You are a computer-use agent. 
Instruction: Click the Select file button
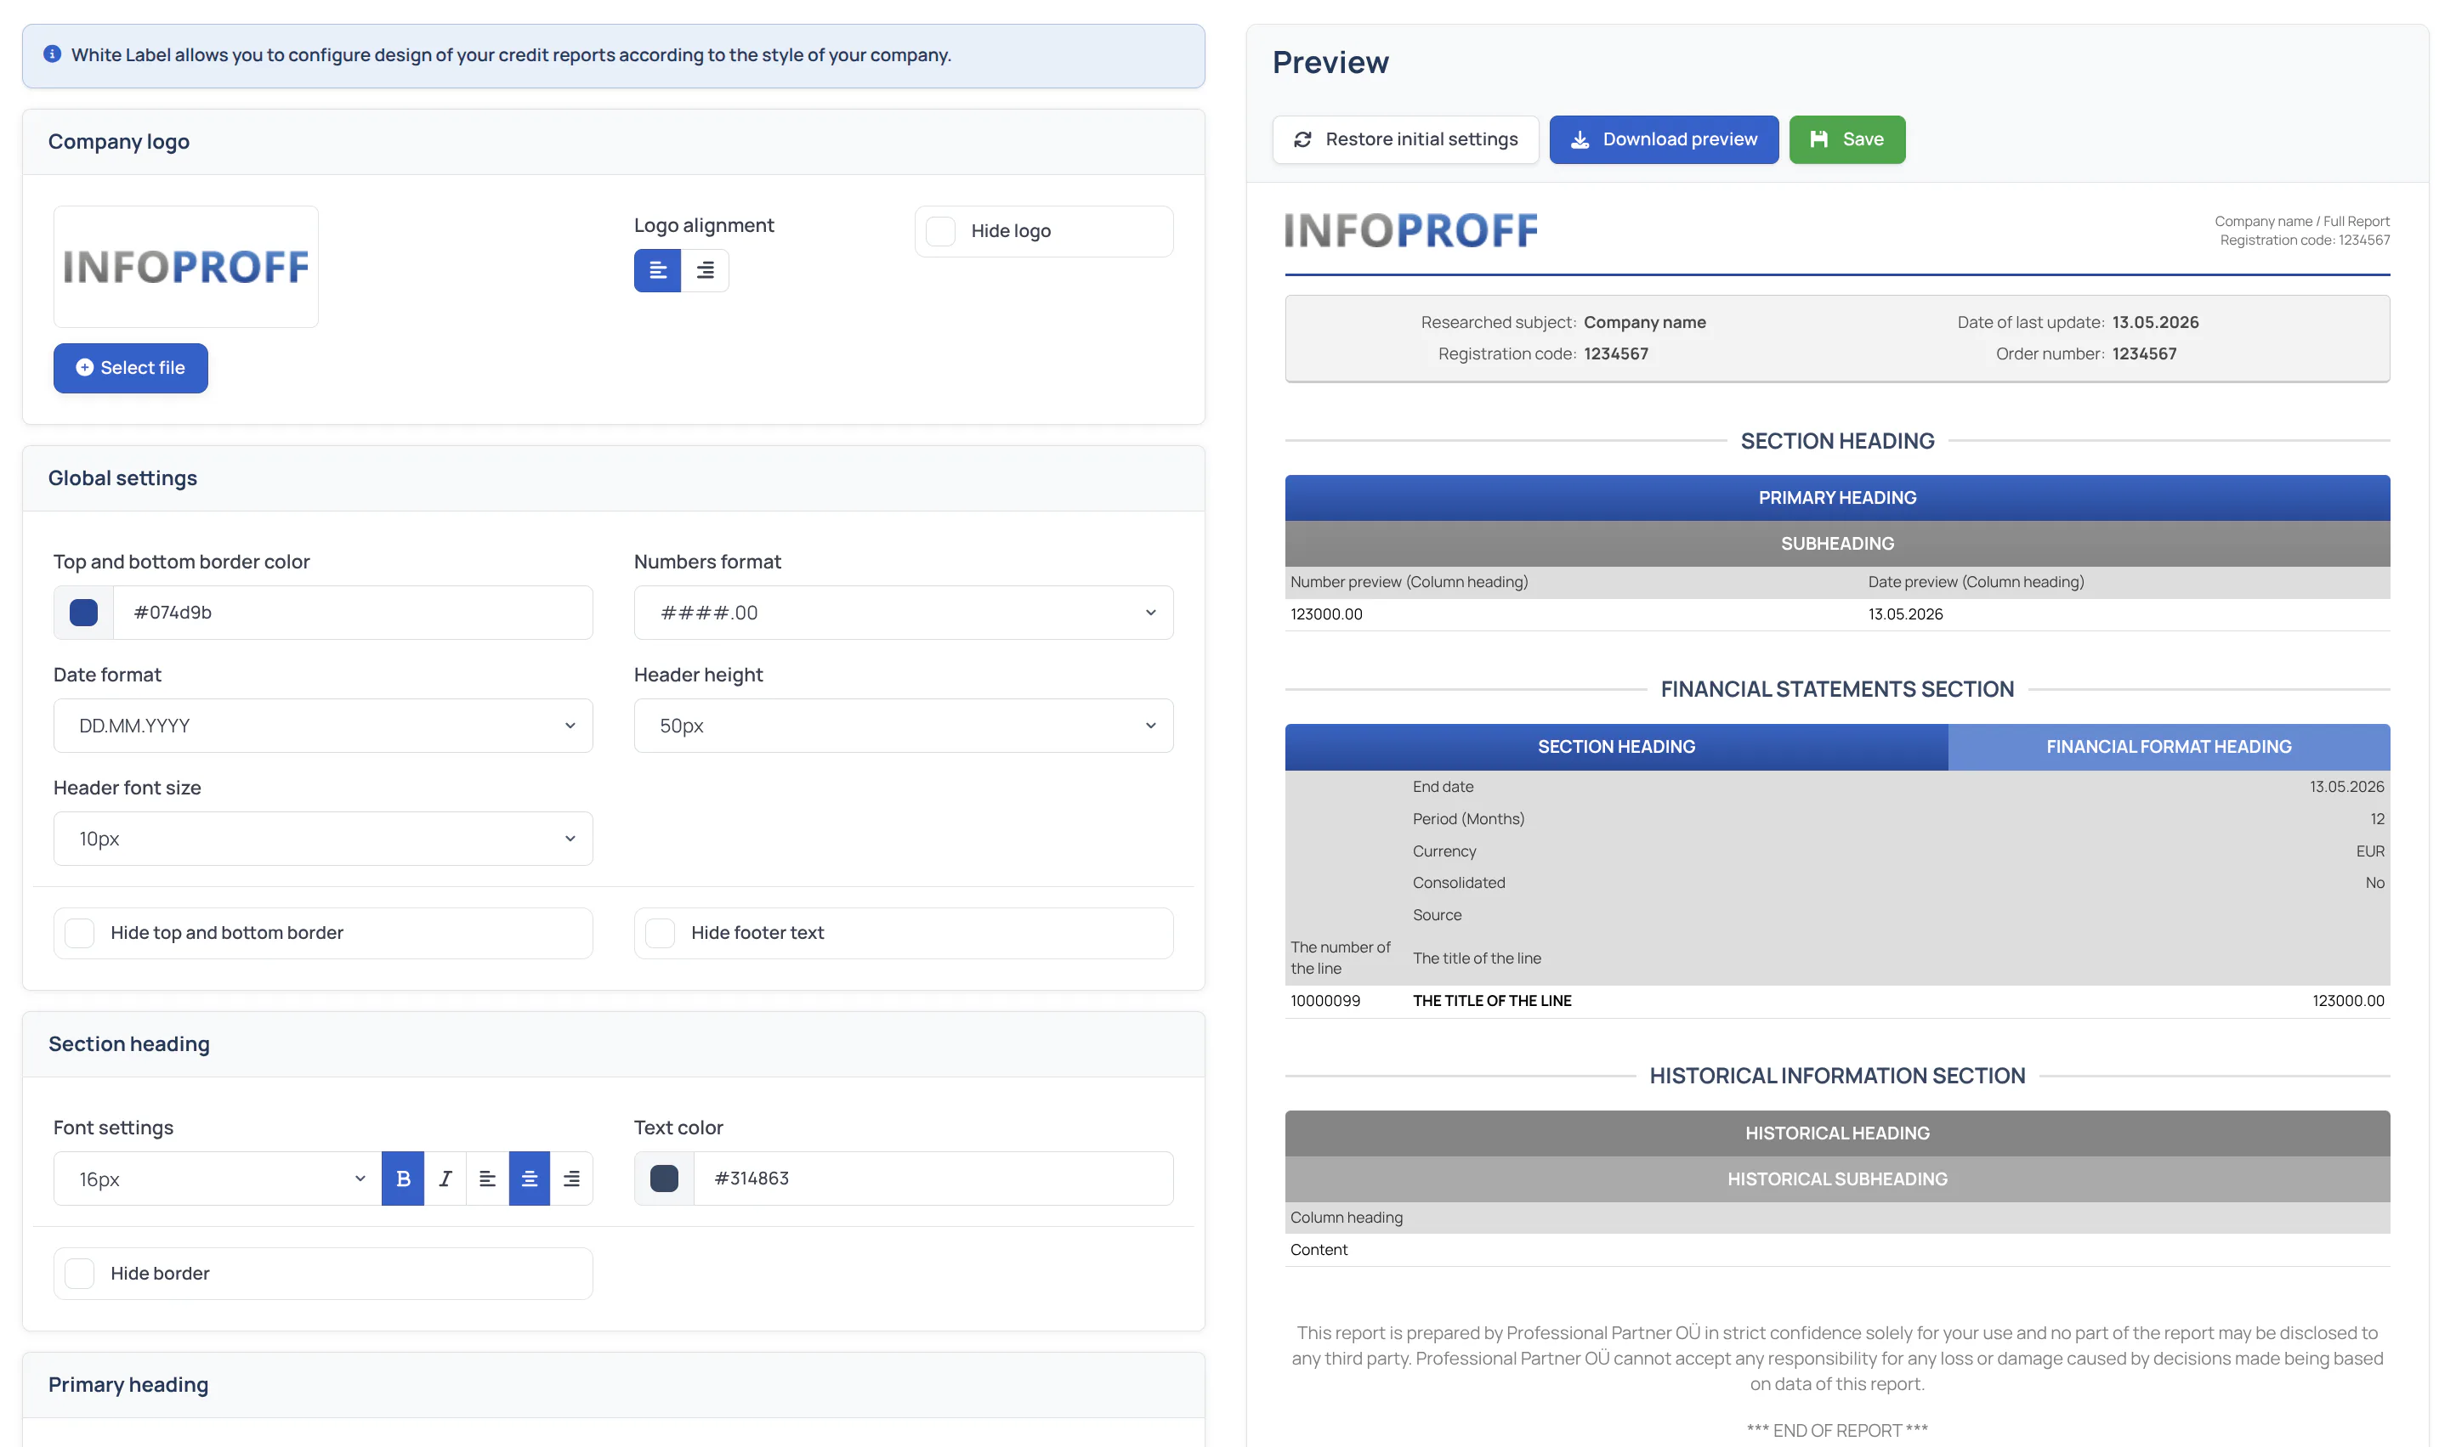point(131,368)
